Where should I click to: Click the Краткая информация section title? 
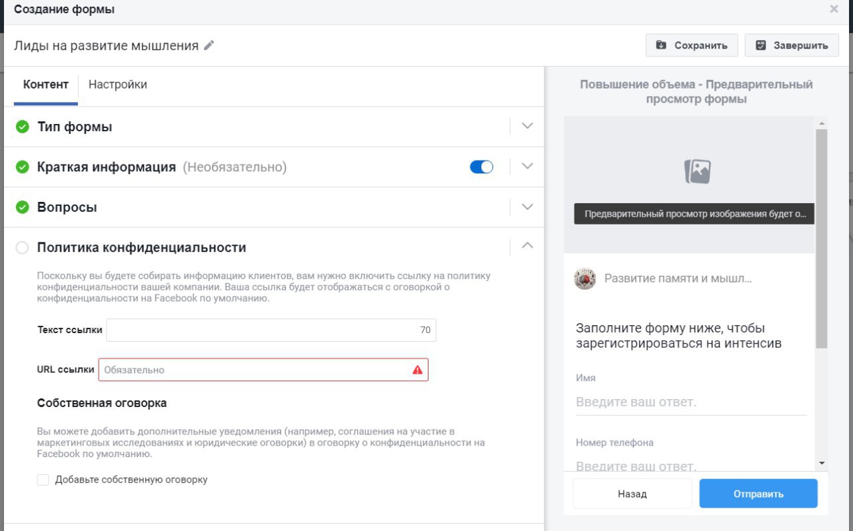point(107,167)
